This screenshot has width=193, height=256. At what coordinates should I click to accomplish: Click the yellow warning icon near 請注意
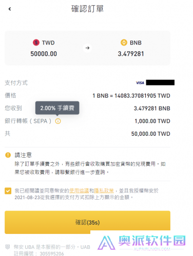click(8, 155)
